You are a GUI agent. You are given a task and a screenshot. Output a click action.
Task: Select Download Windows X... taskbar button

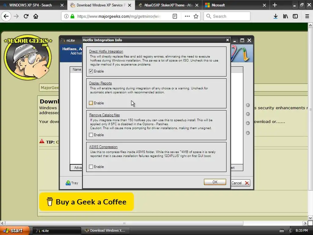click(106, 231)
